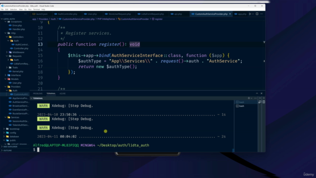This screenshot has height=178, width=316.
Task: Click the Services folder icon
Action: point(9,117)
